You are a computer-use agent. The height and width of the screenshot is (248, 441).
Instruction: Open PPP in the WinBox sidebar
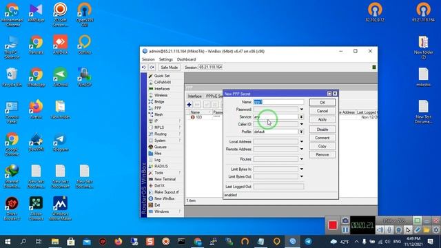tap(158, 108)
